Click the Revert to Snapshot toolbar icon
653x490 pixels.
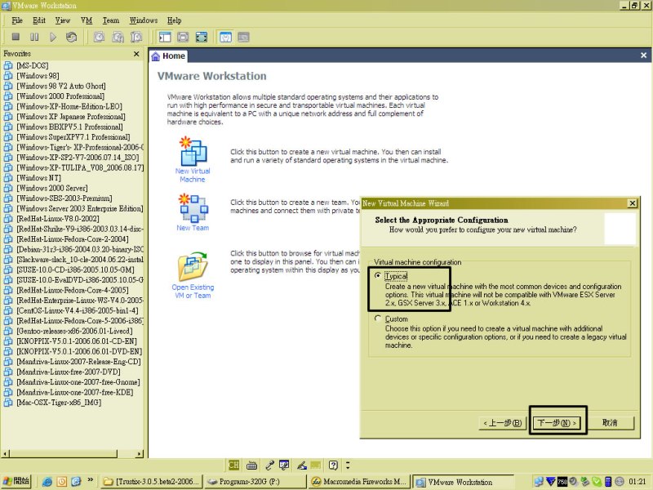118,37
